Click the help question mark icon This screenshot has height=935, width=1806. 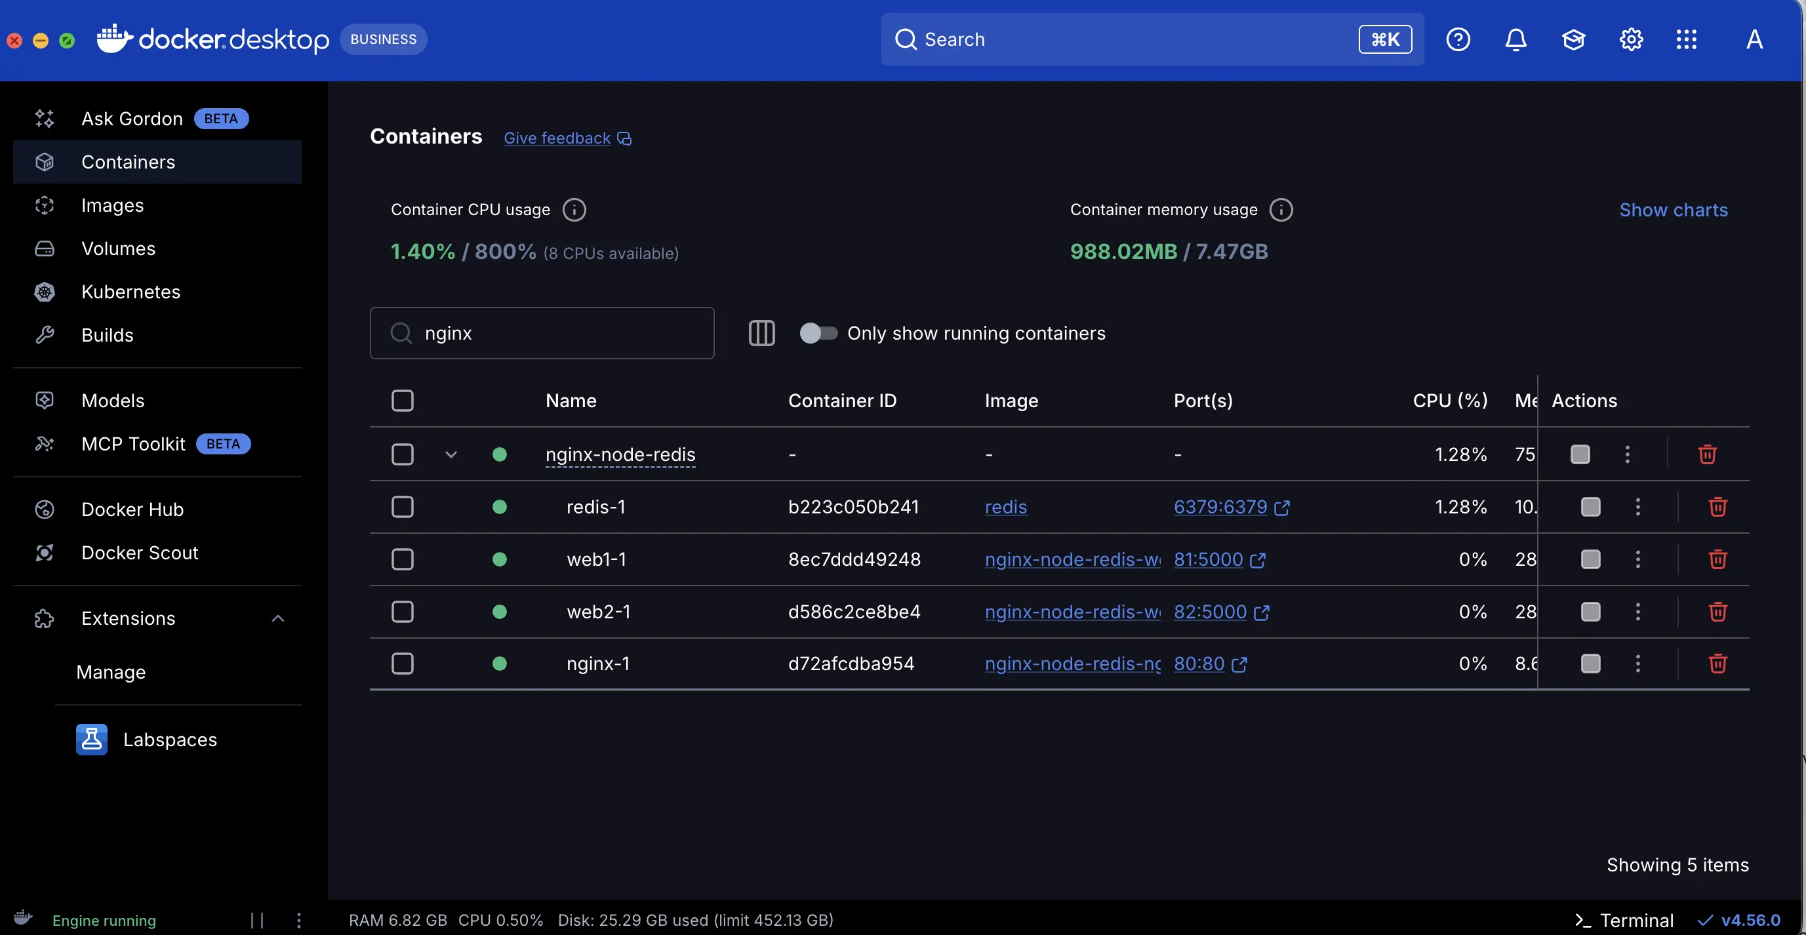[1458, 39]
